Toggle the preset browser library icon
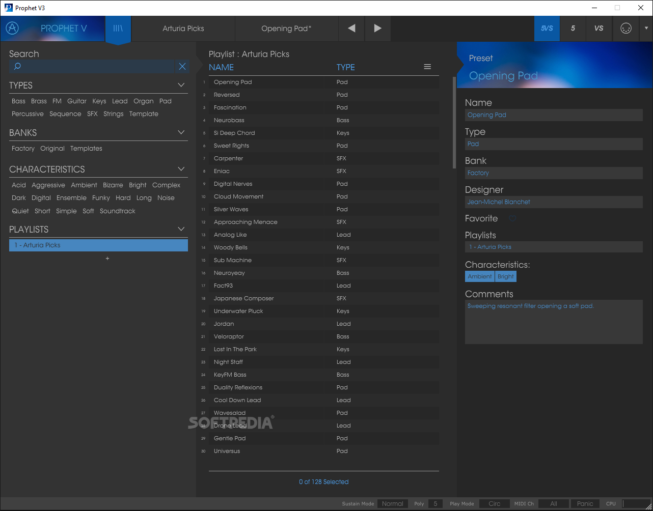This screenshot has width=653, height=511. 118,29
